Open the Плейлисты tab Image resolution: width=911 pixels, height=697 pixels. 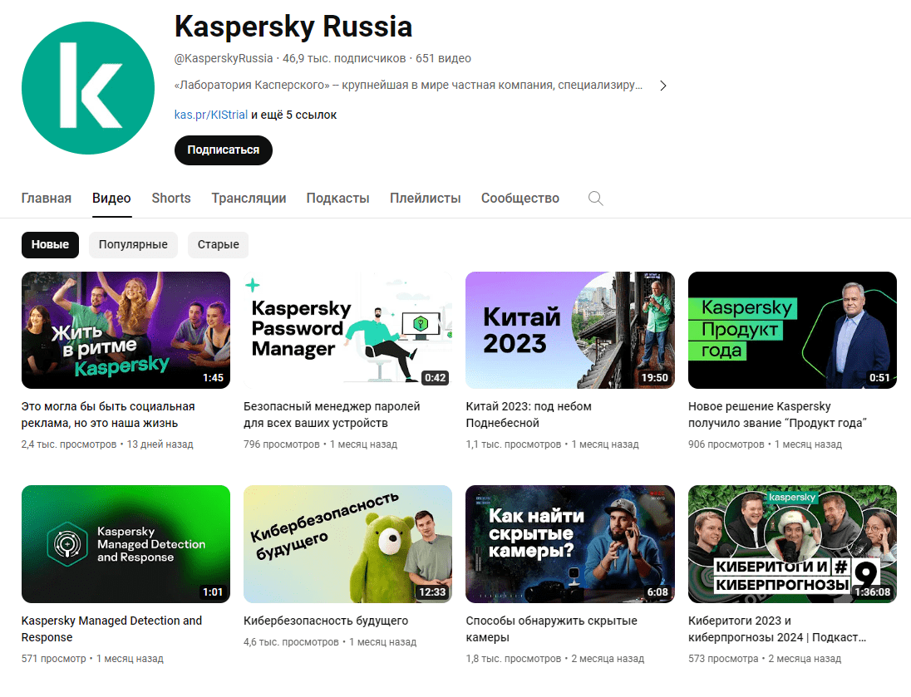pyautogui.click(x=426, y=198)
